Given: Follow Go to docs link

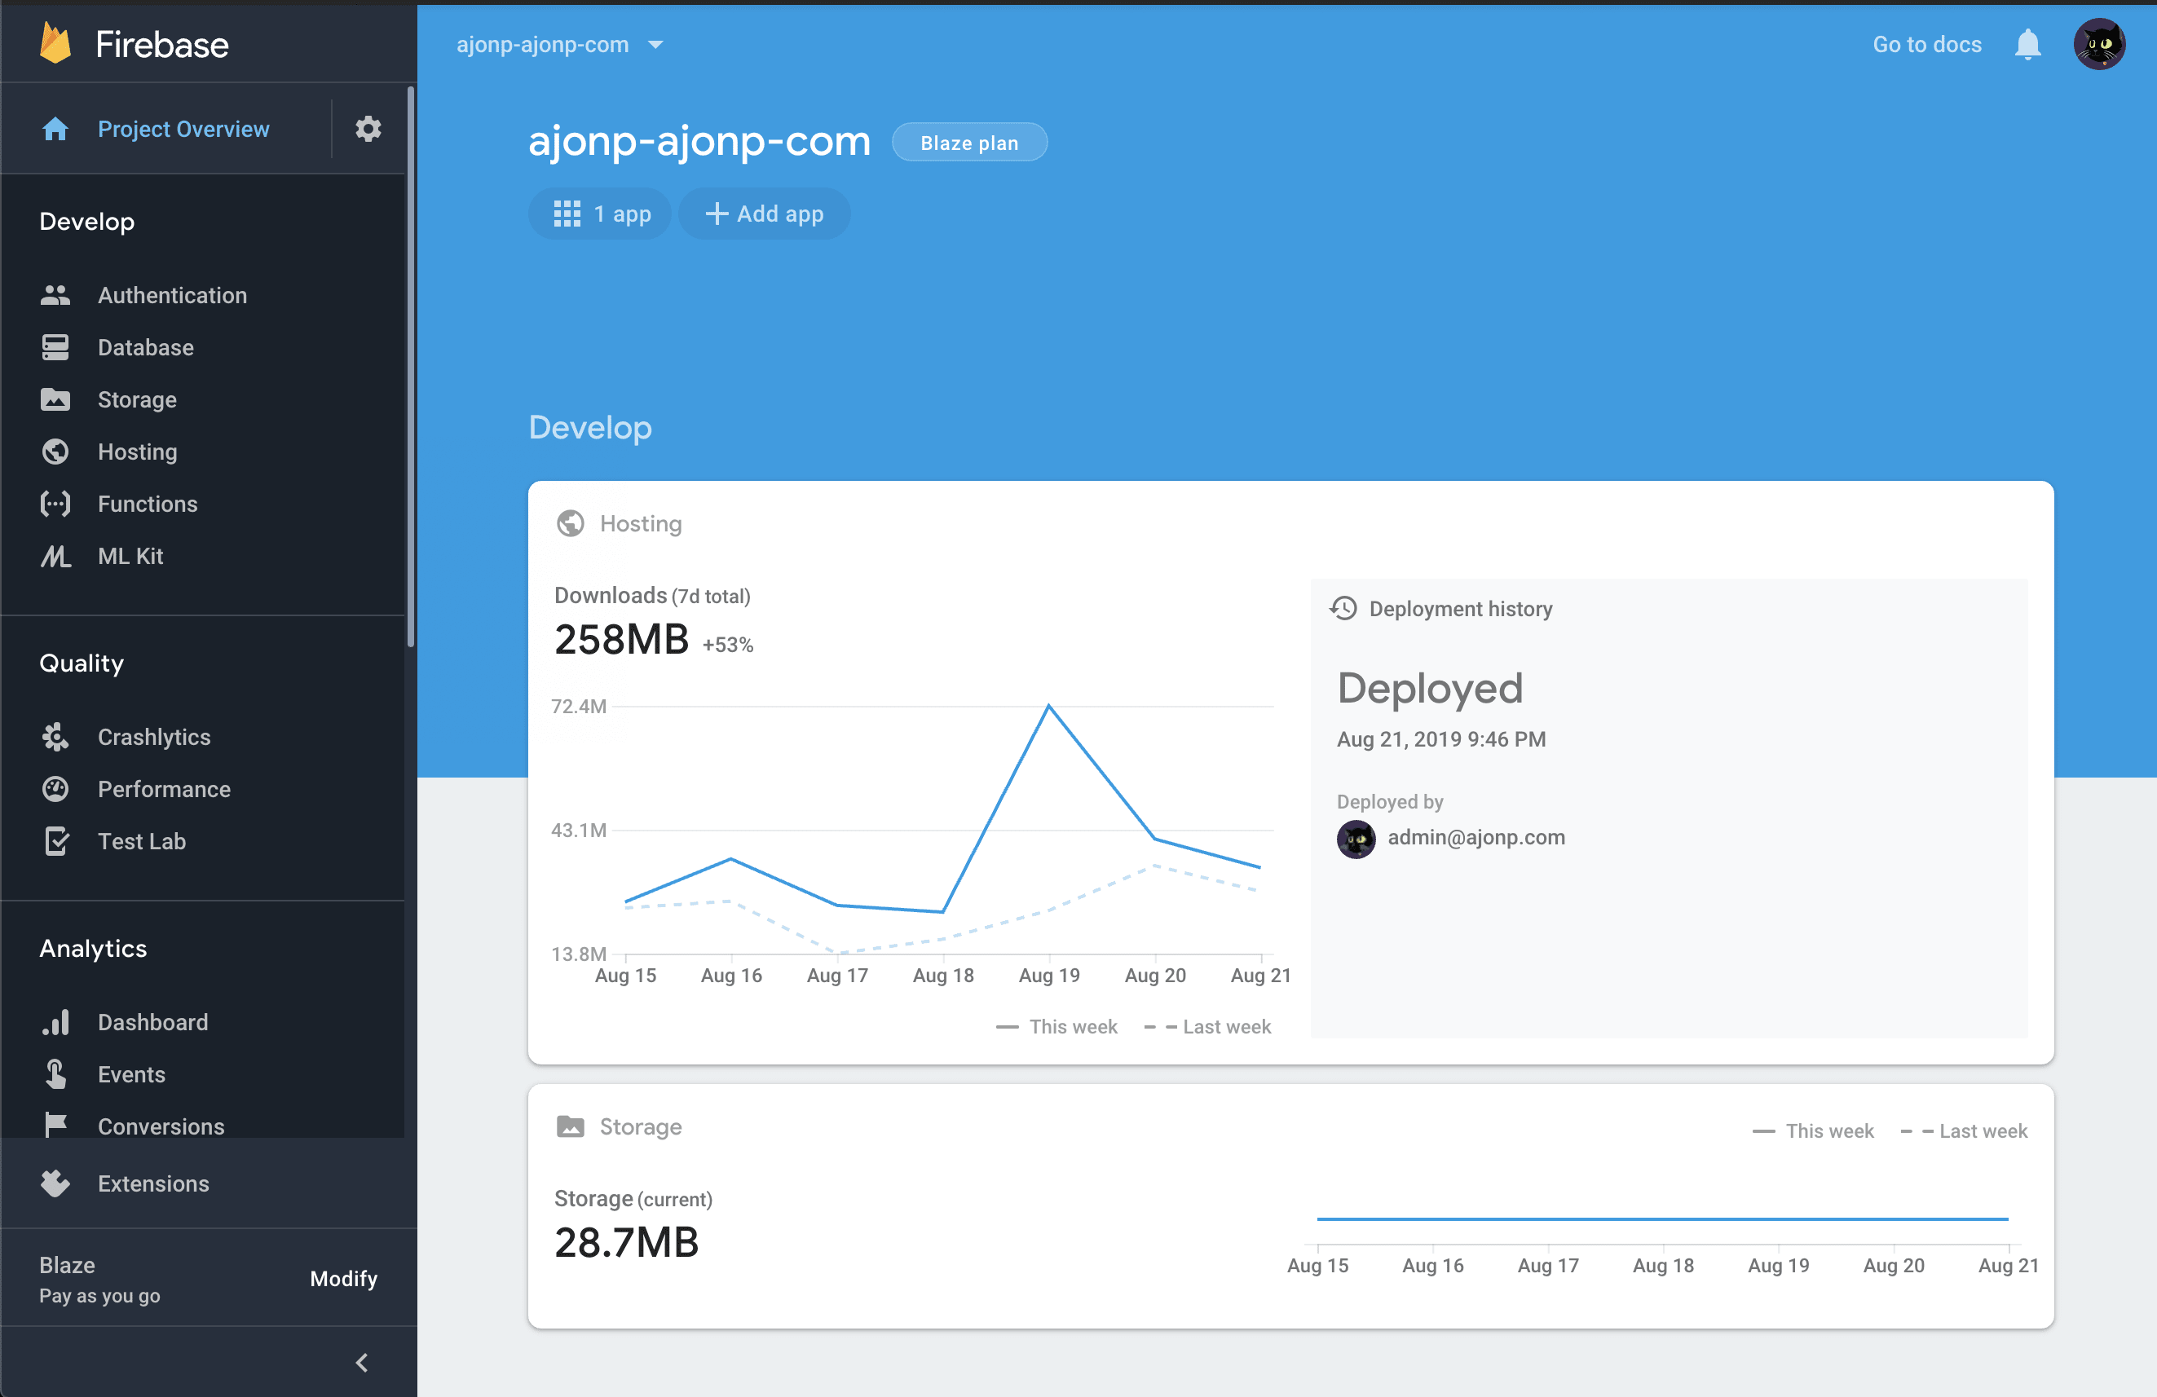Looking at the screenshot, I should 1927,44.
